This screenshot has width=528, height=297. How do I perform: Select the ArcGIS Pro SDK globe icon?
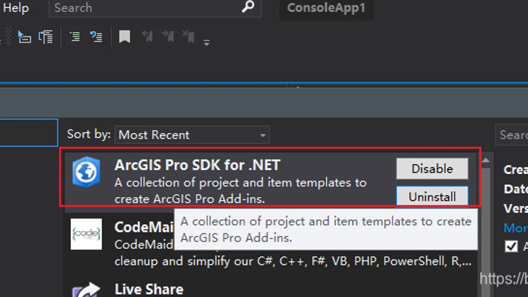(x=86, y=172)
